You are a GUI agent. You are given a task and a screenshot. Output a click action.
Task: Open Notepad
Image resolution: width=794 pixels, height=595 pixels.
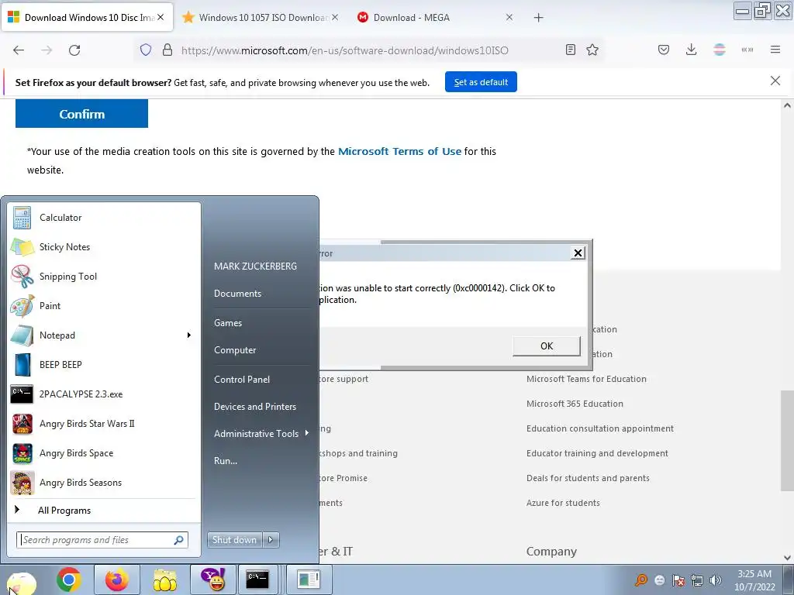(x=96, y=335)
